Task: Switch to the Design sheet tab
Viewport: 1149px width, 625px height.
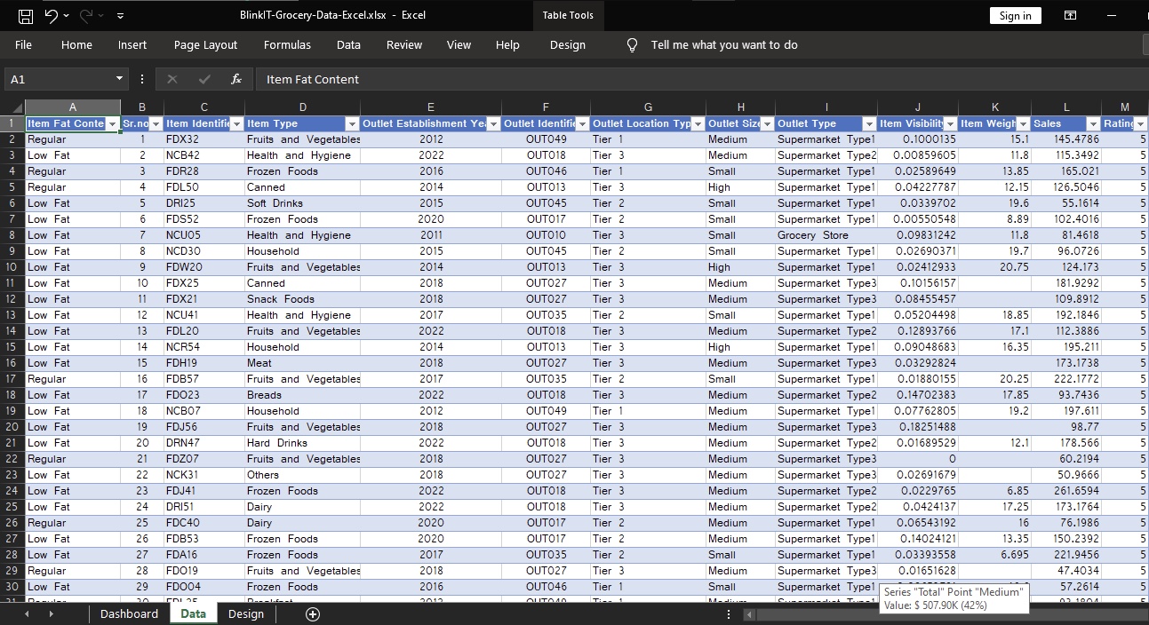Action: 246,614
